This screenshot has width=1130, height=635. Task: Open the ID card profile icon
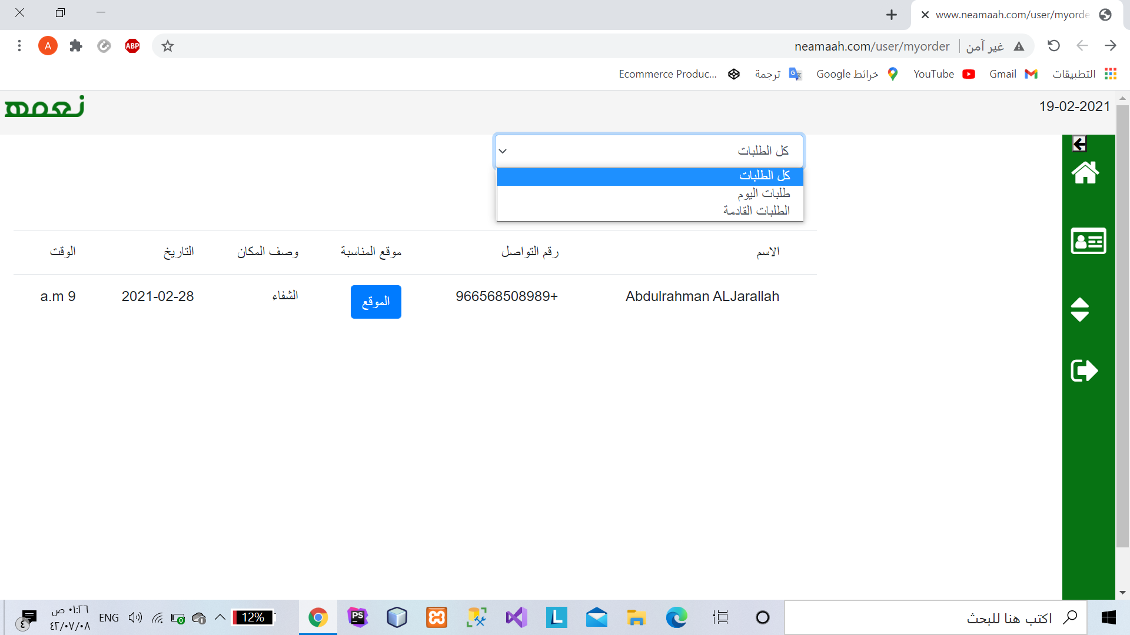[1088, 241]
